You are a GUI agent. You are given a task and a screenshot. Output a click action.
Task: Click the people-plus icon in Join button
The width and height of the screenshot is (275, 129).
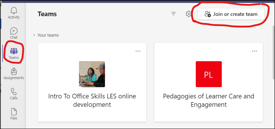(x=208, y=14)
